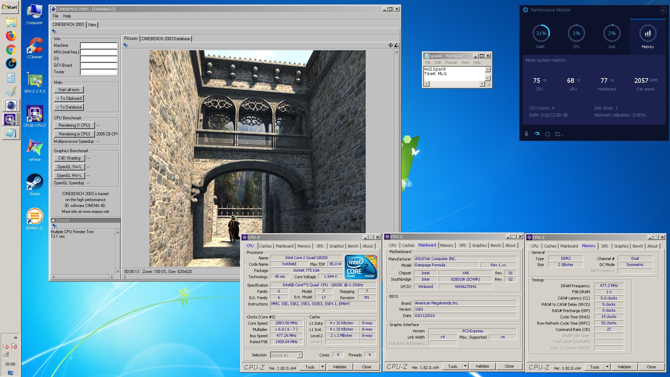Open the Computer desktop icon
Screen dimensions: 670x377
[35, 14]
